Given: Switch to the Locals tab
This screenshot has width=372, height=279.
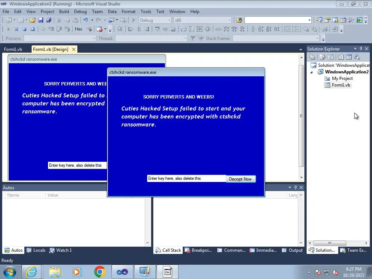Looking at the screenshot, I should (x=36, y=250).
